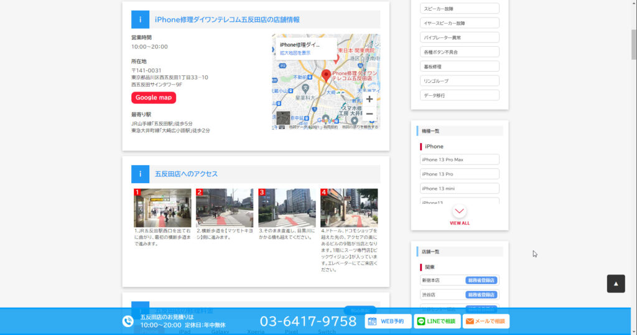637x335 pixels.
Task: Open access photo step 3 thumbnail
Action: (287, 208)
